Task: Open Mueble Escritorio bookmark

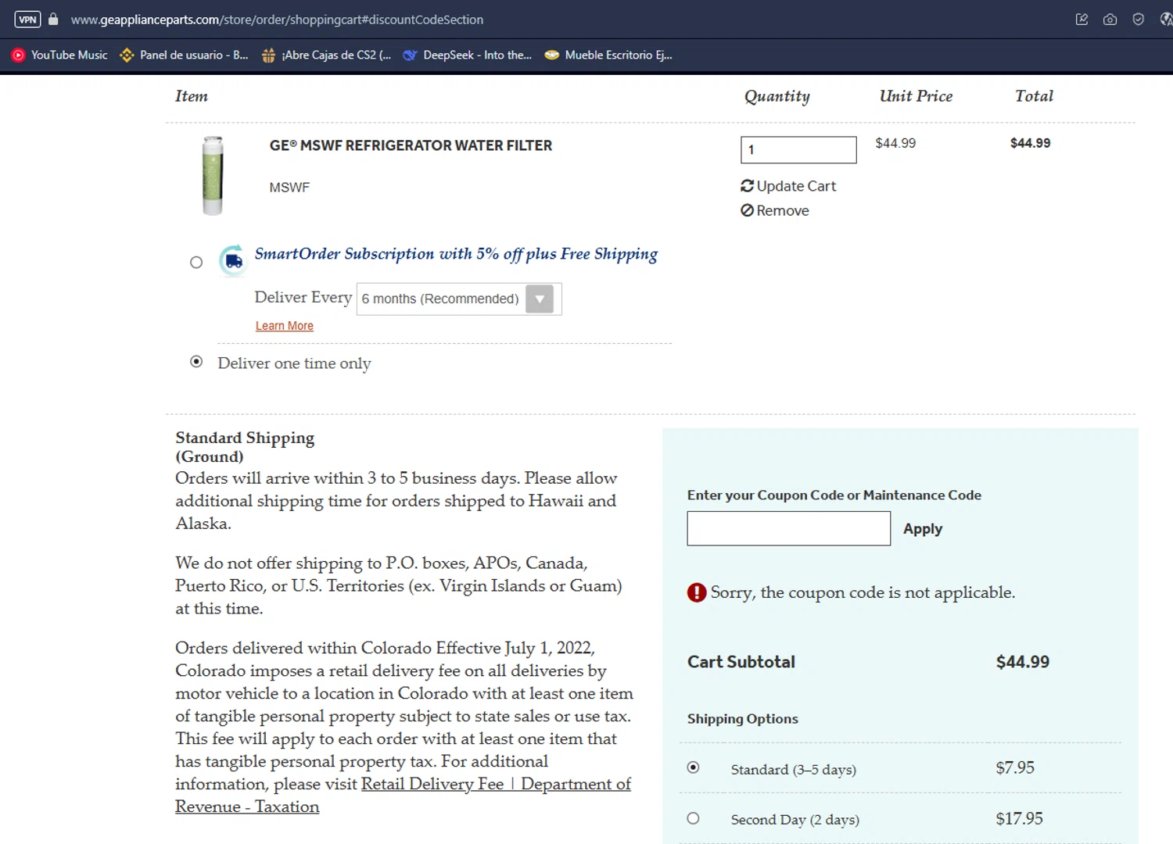Action: pyautogui.click(x=608, y=55)
